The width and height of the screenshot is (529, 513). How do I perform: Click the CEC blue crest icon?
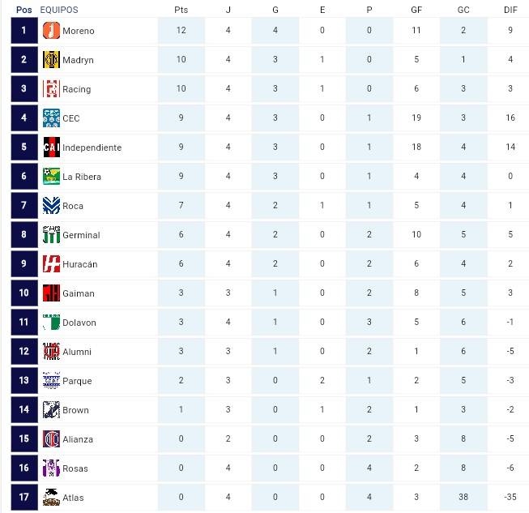51,118
